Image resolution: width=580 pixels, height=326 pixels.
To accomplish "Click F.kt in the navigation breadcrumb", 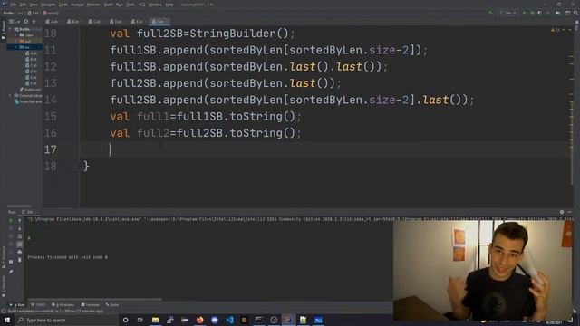I will coord(33,13).
